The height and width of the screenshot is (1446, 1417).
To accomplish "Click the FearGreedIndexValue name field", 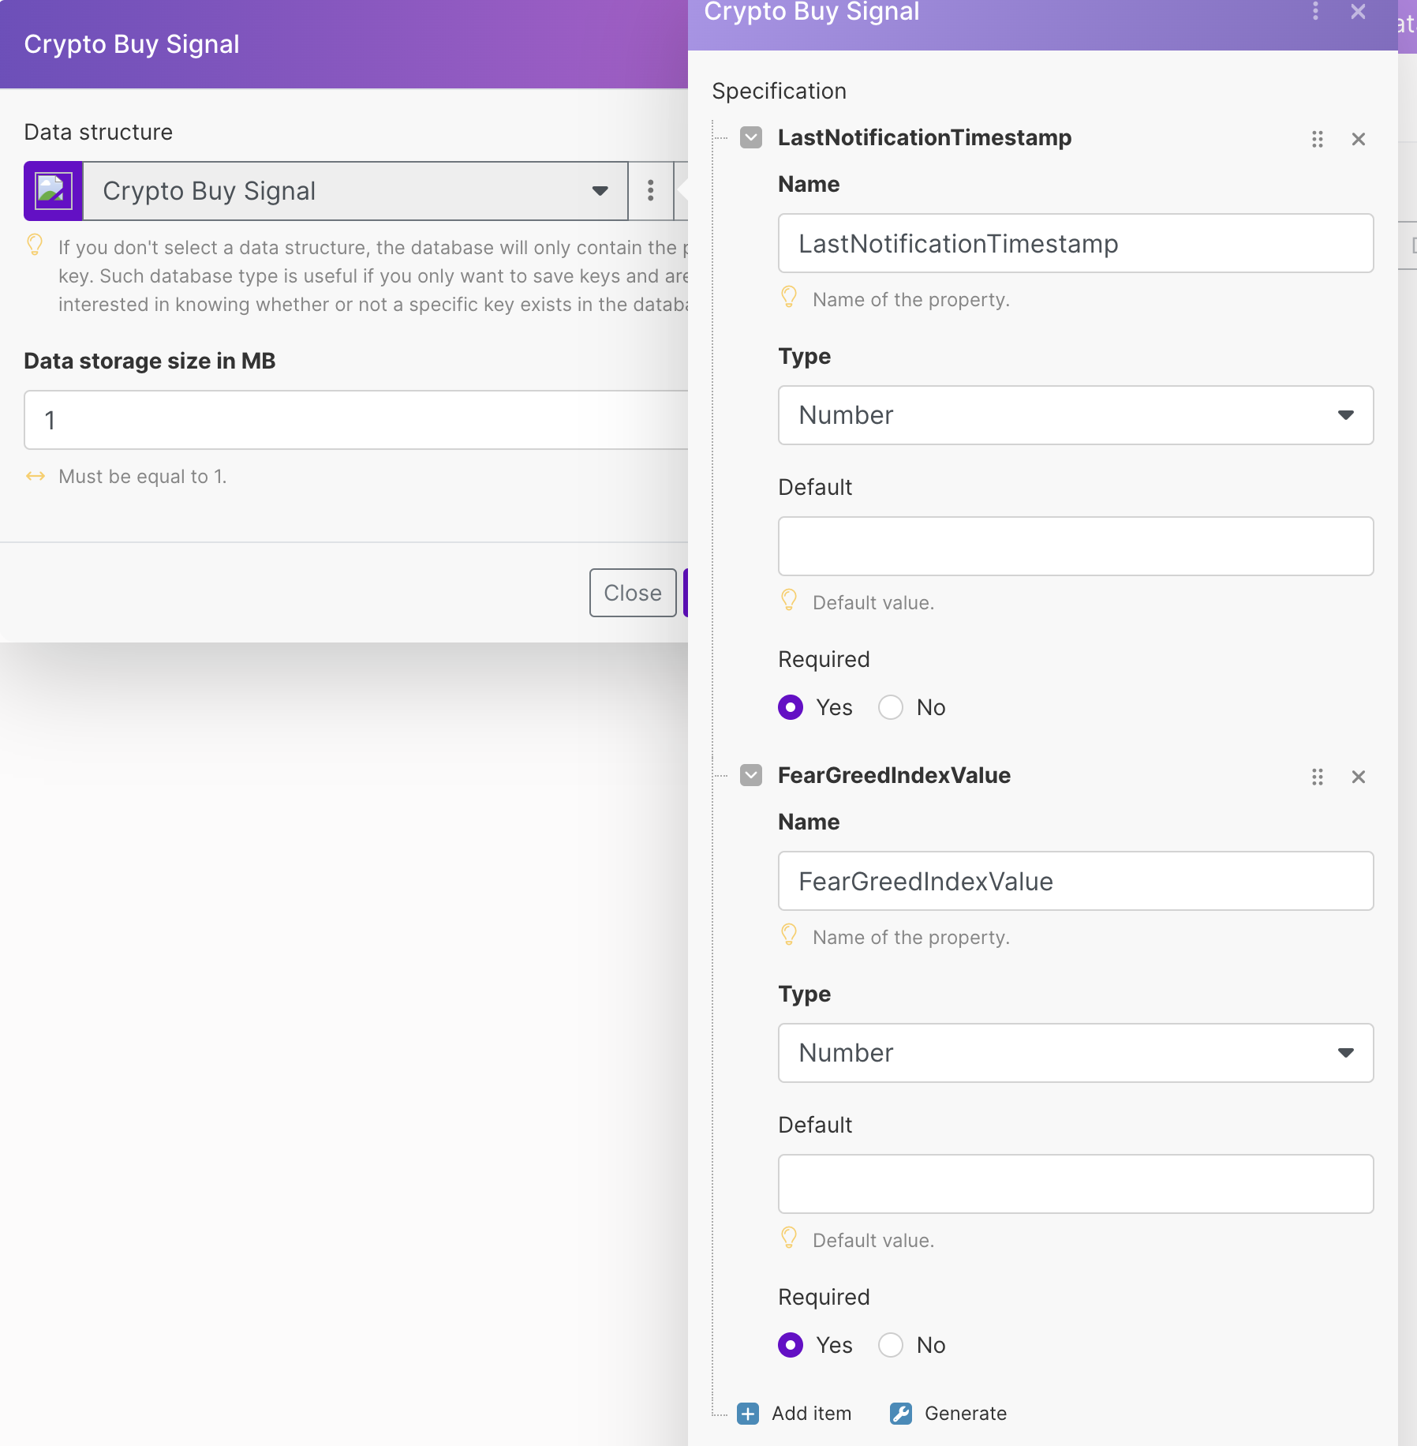I will click(x=1075, y=882).
